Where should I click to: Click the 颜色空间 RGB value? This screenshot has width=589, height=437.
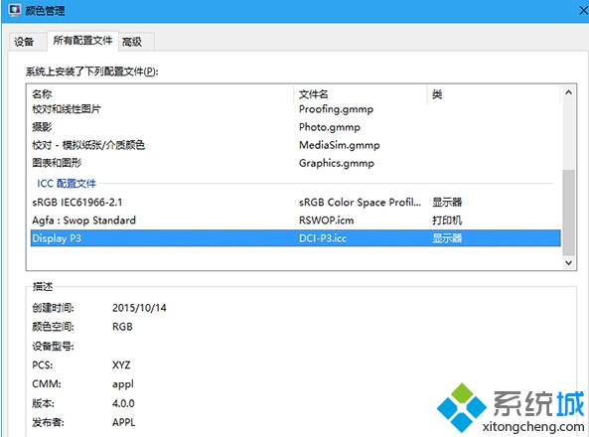click(x=122, y=327)
